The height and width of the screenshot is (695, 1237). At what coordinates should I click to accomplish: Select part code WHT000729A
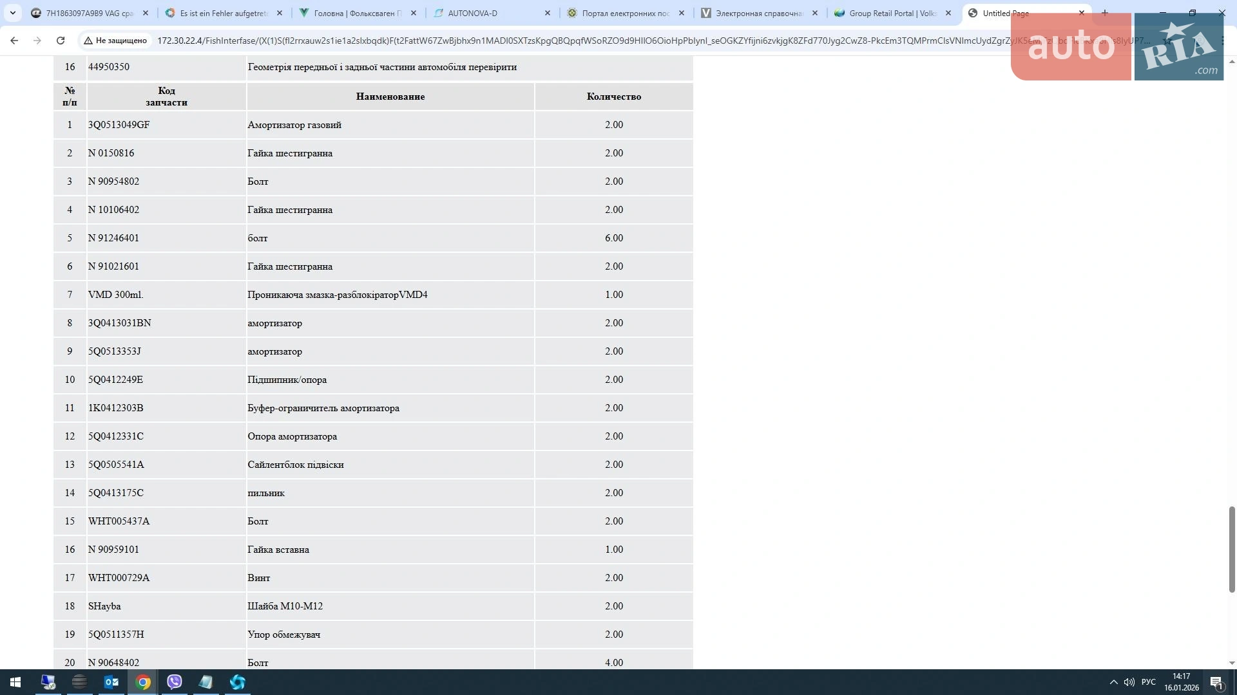[x=119, y=578]
